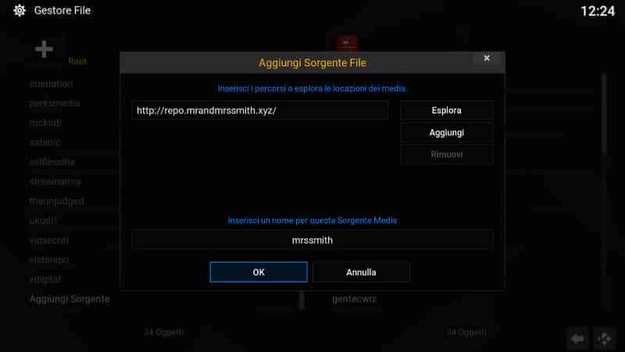625x352 pixels.
Task: Edit the mrssmith source name field
Action: [x=312, y=240]
